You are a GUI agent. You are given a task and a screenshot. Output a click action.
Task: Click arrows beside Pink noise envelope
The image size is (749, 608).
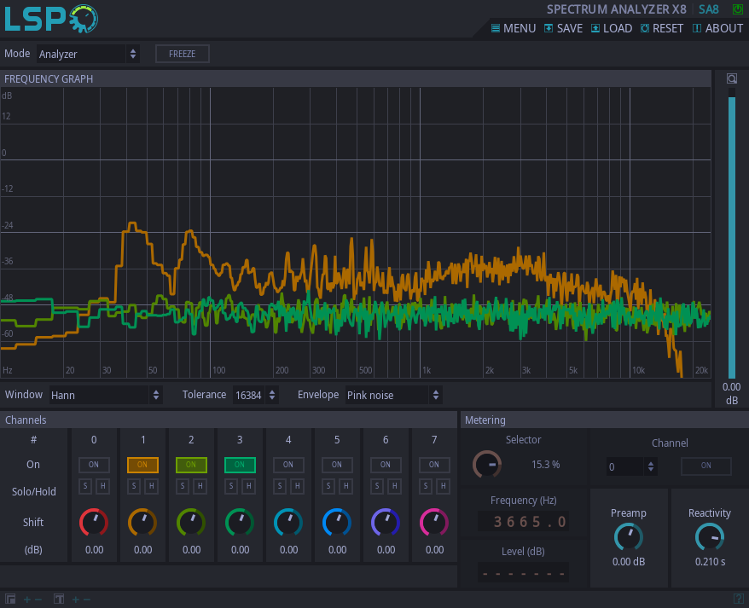(x=436, y=395)
